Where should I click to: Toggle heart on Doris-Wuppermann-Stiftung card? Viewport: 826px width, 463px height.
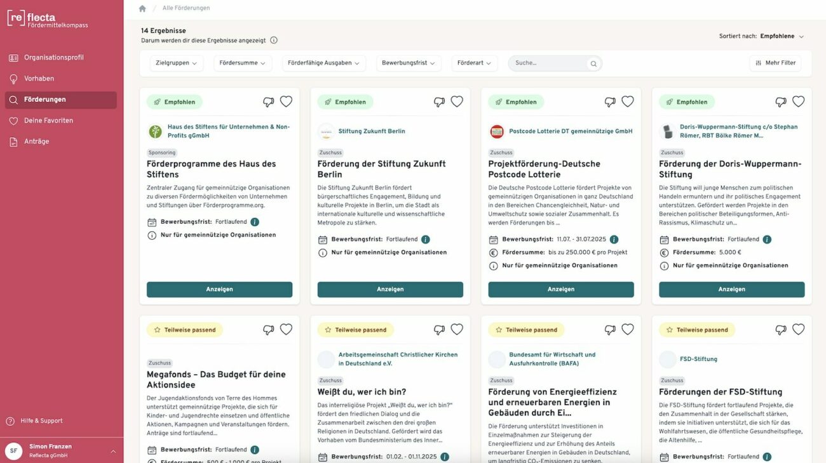pyautogui.click(x=799, y=101)
